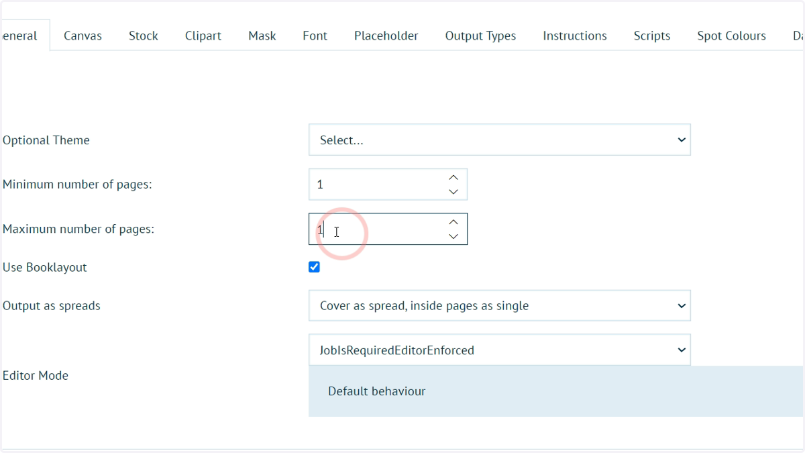Open the Output as spreads dropdown
Screen dimensions: 805x453
tap(500, 305)
